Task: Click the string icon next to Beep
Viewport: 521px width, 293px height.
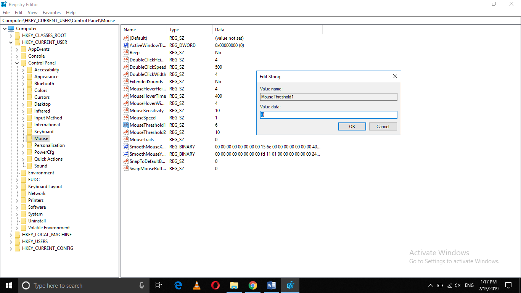Action: click(x=125, y=52)
